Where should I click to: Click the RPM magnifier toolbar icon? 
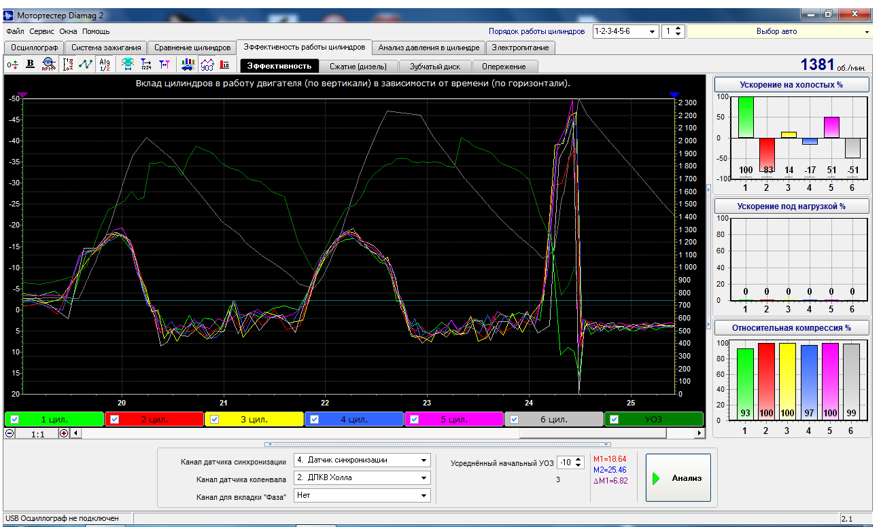pos(48,65)
